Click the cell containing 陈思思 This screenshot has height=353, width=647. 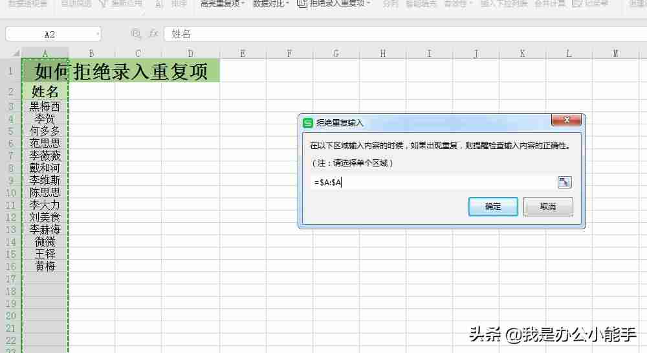tap(45, 192)
